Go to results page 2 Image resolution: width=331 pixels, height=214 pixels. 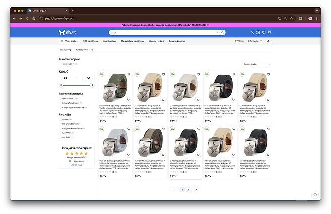[x=188, y=189]
